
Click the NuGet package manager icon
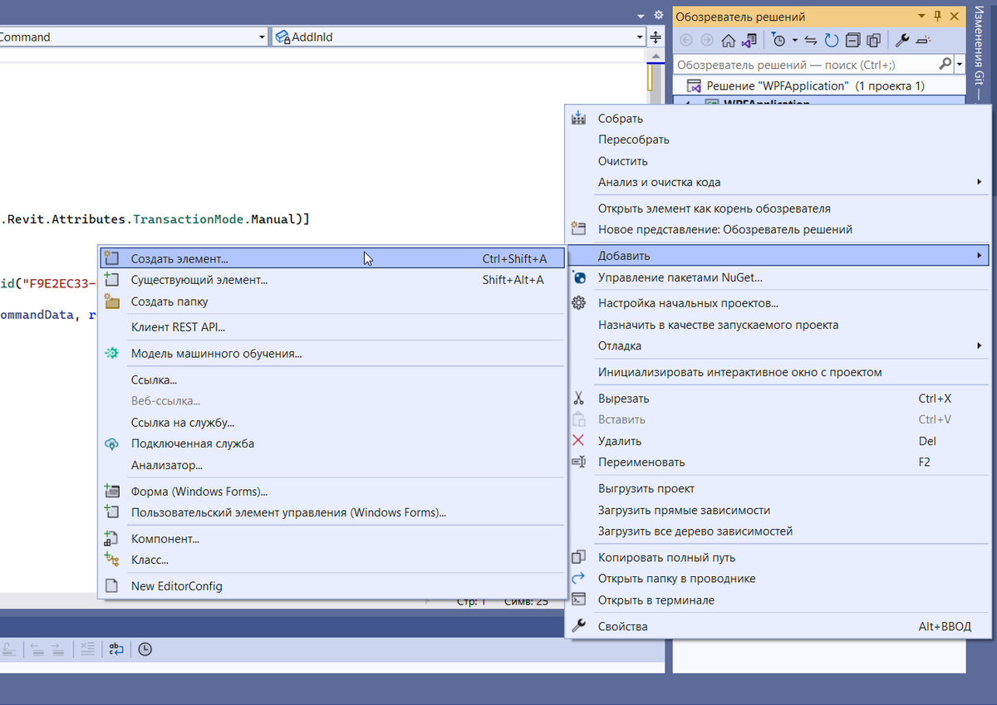(578, 277)
